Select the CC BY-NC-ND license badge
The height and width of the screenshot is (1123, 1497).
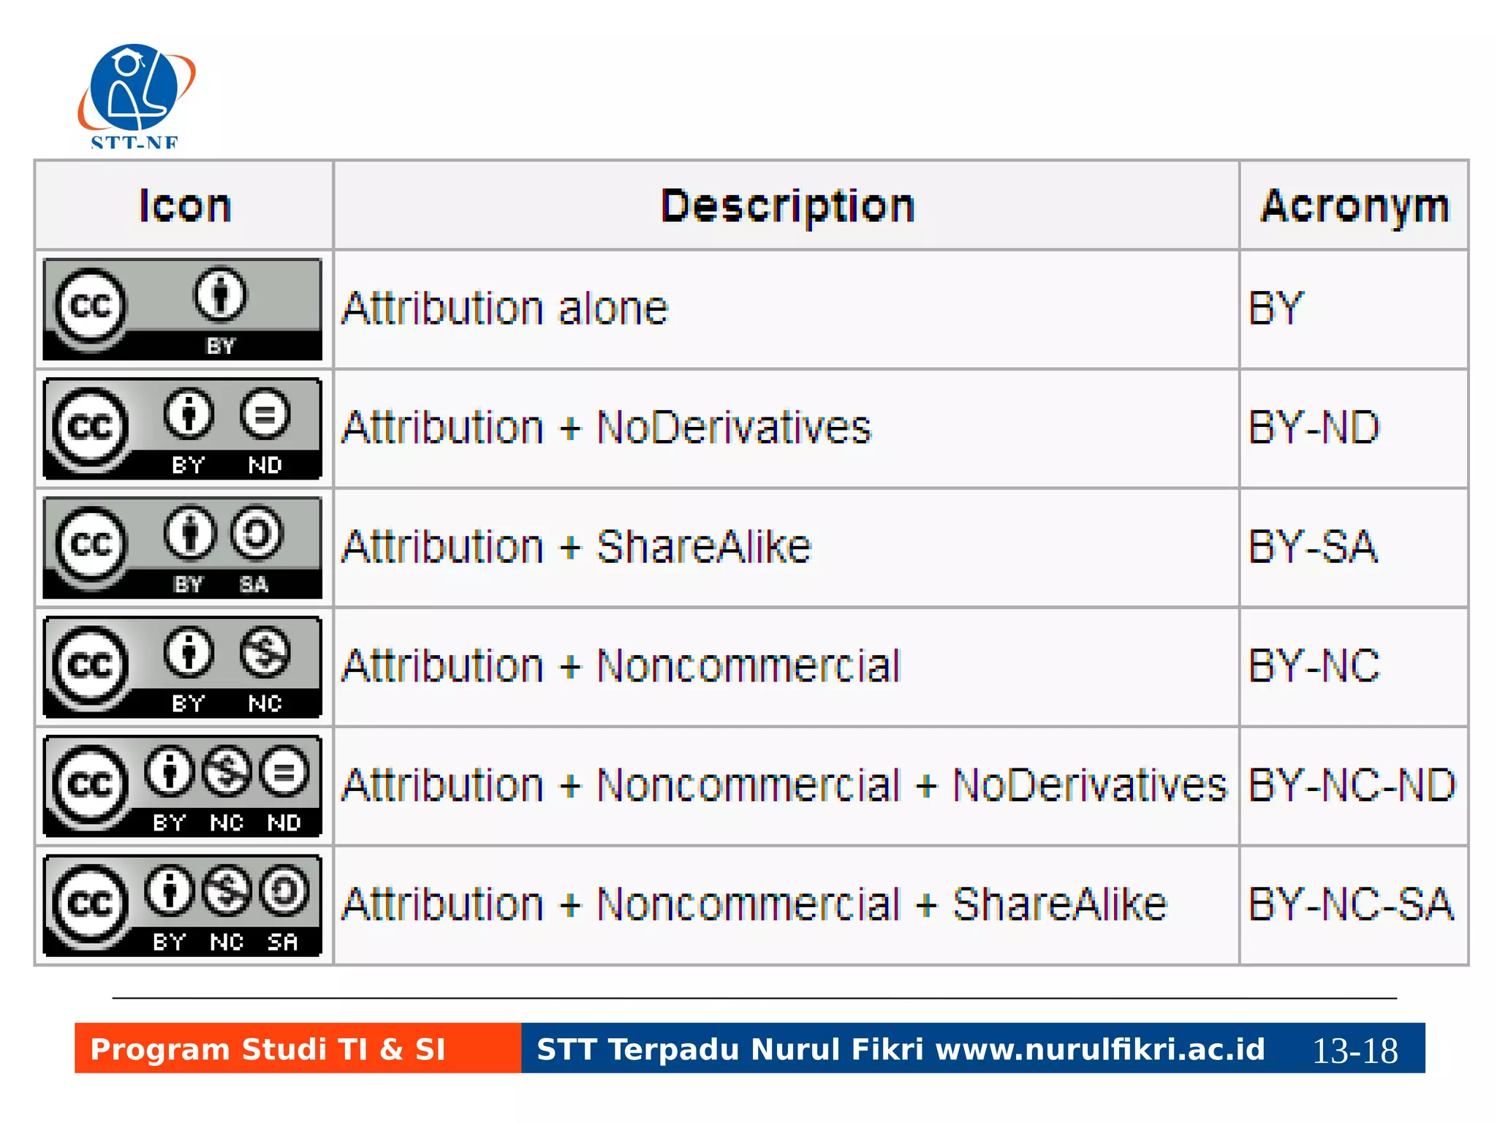(x=182, y=786)
